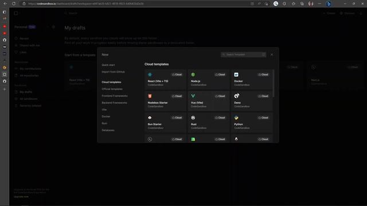
Task: Click the Deno dinosaur logo icon
Action: click(x=236, y=96)
